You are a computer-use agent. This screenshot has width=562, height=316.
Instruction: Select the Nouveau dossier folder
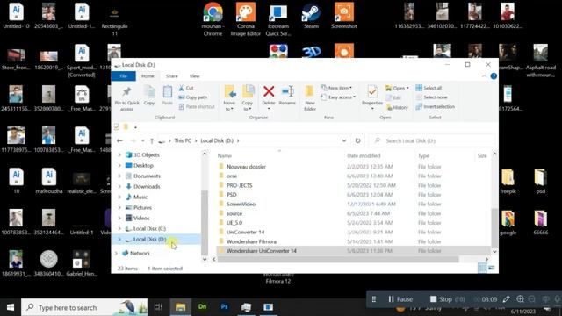pyautogui.click(x=246, y=167)
